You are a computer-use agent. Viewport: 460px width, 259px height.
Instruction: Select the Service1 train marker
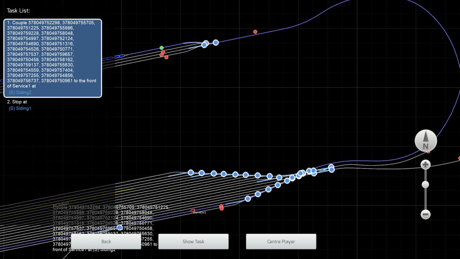(193, 211)
